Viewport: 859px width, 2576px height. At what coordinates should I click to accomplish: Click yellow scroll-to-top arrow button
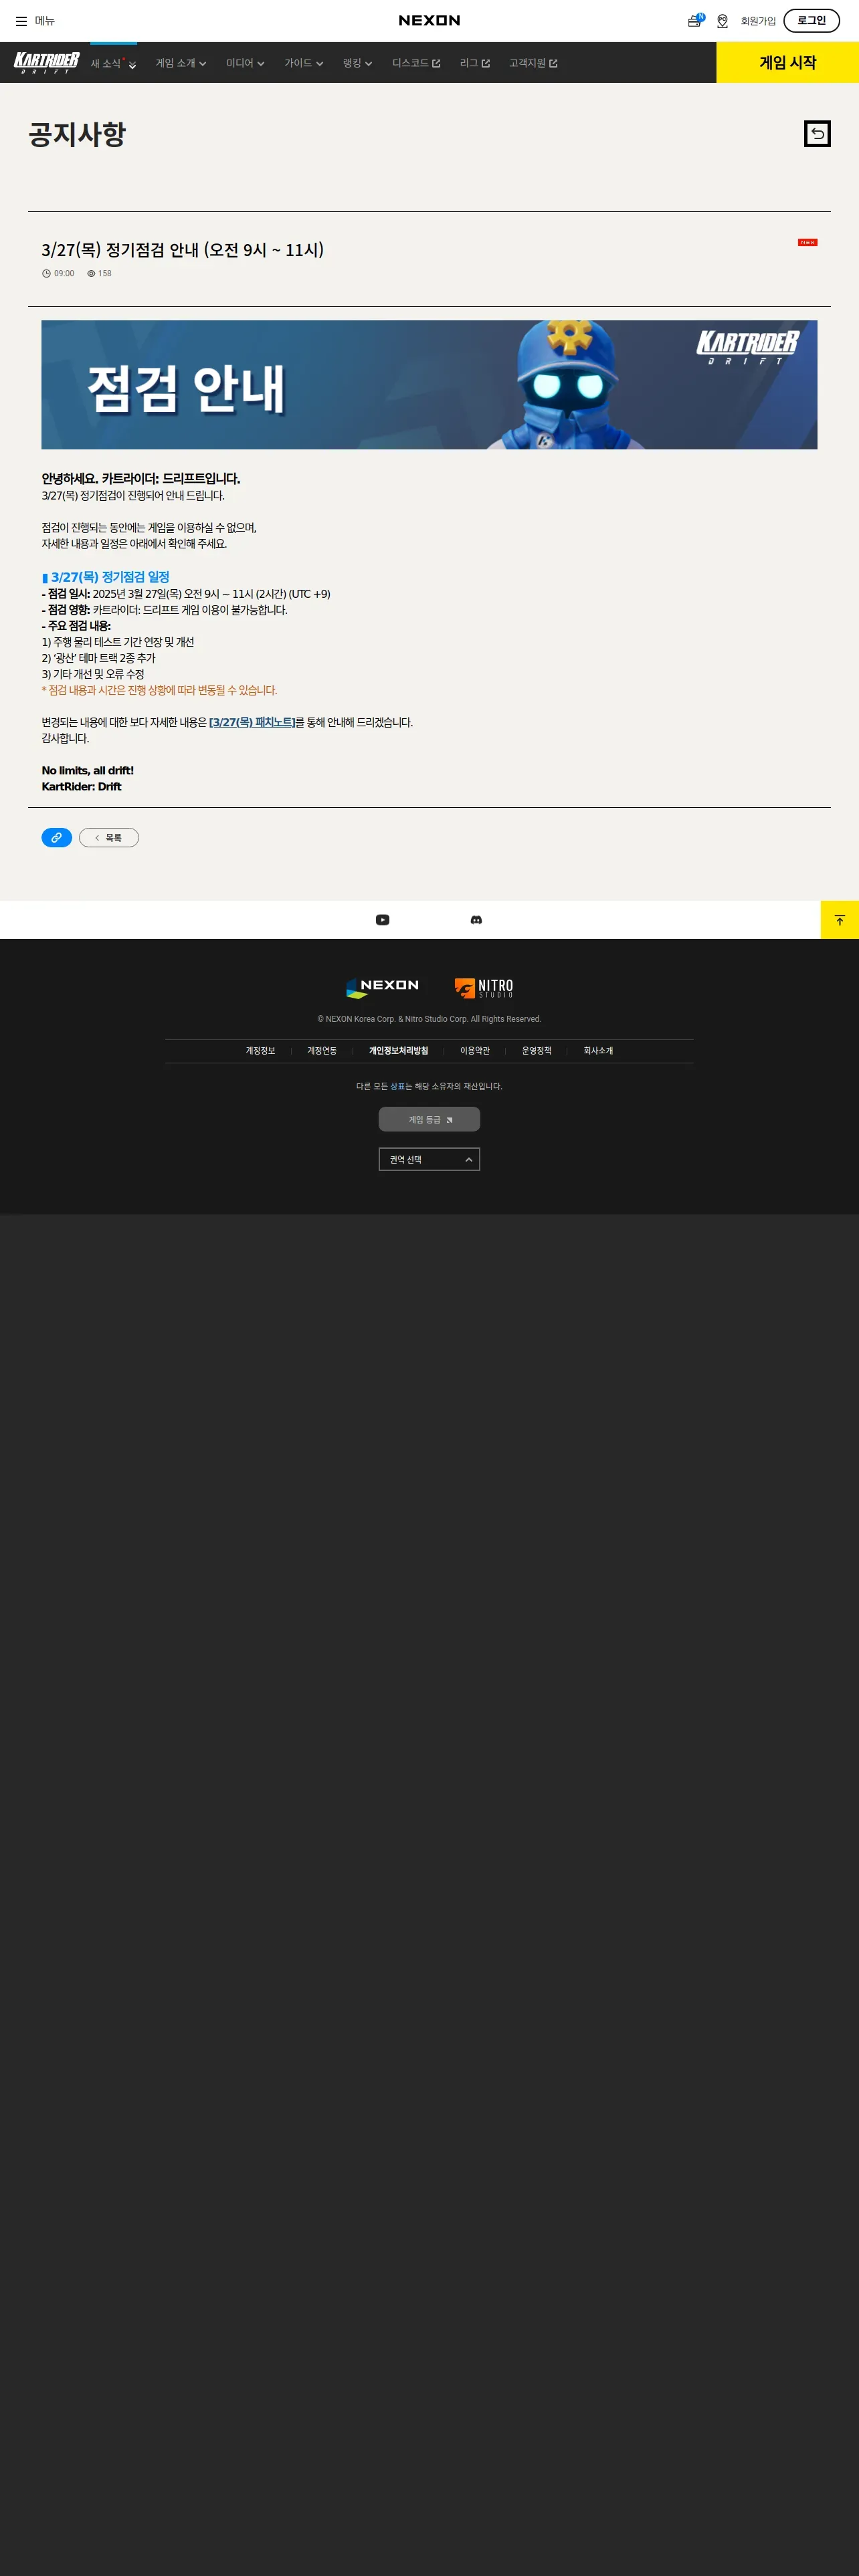[840, 920]
